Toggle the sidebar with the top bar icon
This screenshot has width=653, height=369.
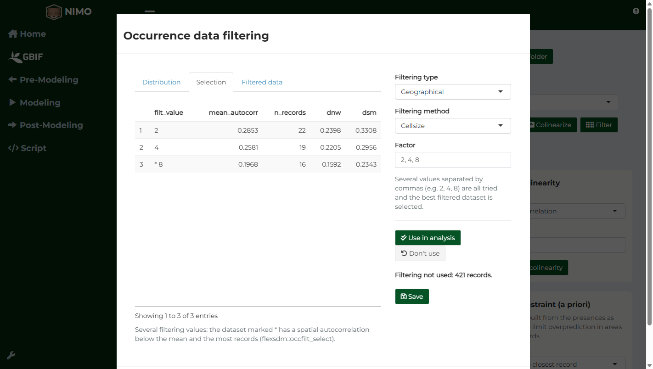pyautogui.click(x=150, y=11)
